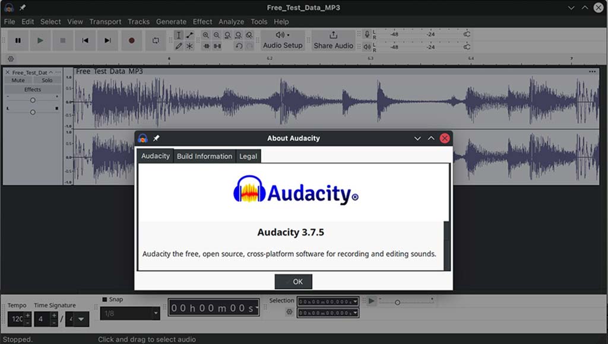Open clip menu dots on waveform header
The width and height of the screenshot is (608, 344).
[x=592, y=71]
